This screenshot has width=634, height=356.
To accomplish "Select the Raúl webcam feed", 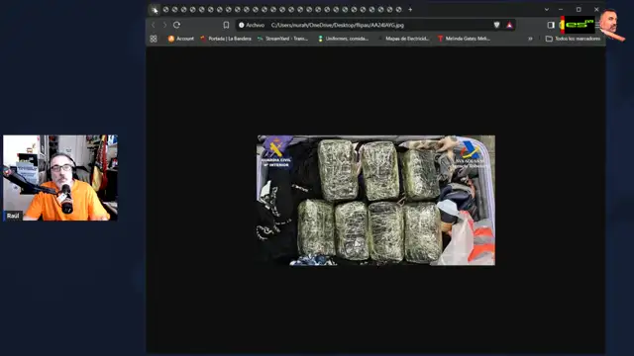I will coord(60,178).
